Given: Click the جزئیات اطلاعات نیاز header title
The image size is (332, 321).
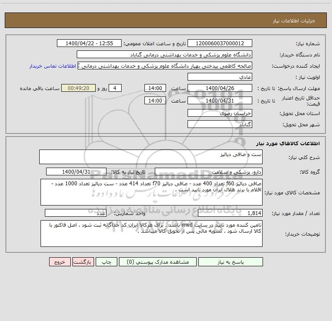Looking at the screenshot, I should tap(294, 21).
